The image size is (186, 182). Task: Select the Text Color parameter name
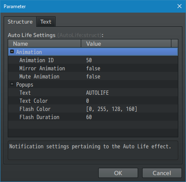34,101
